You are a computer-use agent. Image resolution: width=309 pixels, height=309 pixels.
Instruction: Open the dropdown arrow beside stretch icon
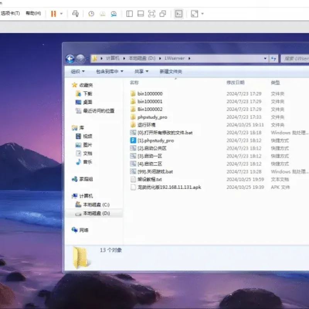202,14
